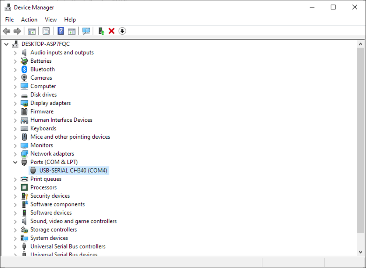Expand Audio inputs and outputs chevron
Image resolution: width=366 pixels, height=268 pixels.
[15, 53]
